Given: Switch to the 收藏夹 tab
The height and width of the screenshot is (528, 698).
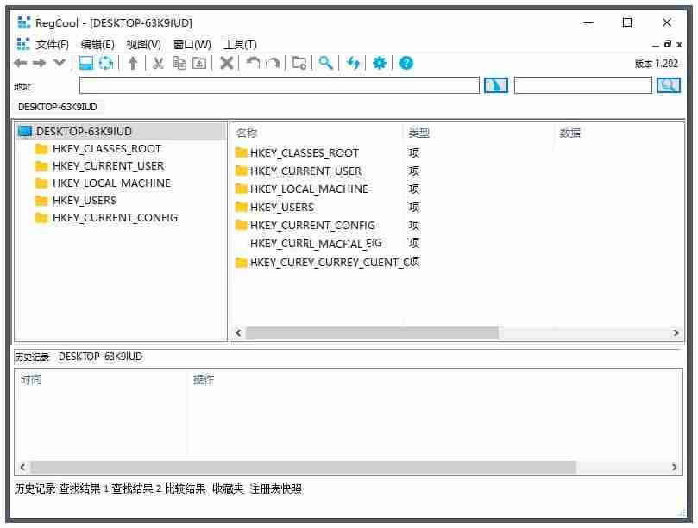Looking at the screenshot, I should [228, 489].
